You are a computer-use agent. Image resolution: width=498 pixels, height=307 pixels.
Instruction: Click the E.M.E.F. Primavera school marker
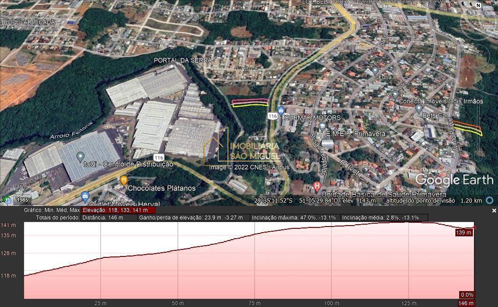322,126
